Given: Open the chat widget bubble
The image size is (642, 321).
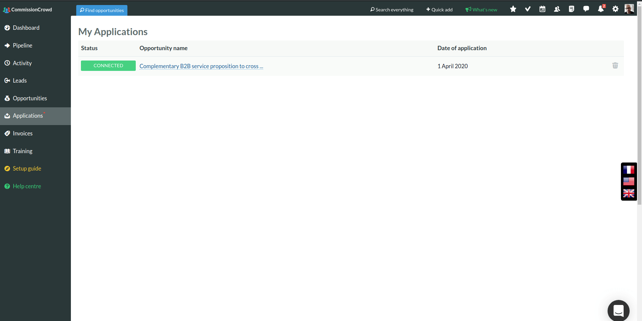Looking at the screenshot, I should click(618, 311).
